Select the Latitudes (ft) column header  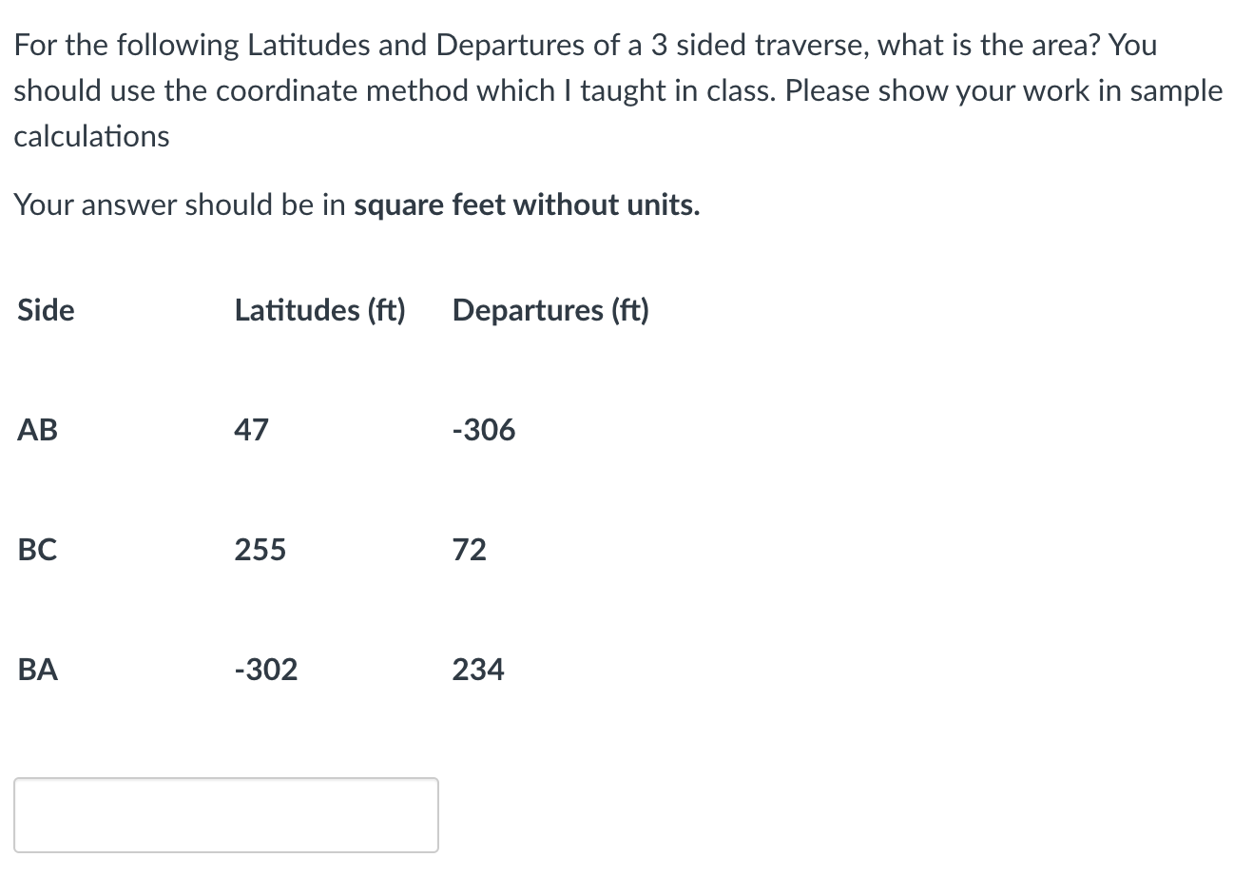pos(319,309)
